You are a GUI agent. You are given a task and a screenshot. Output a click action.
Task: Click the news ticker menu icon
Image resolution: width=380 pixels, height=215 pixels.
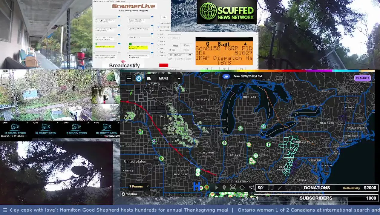(5, 210)
